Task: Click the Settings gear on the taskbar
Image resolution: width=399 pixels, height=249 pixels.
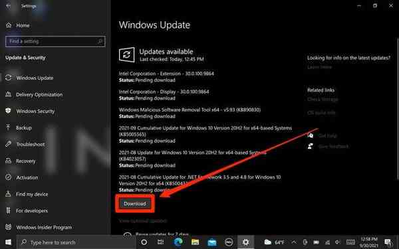Action: point(245,242)
